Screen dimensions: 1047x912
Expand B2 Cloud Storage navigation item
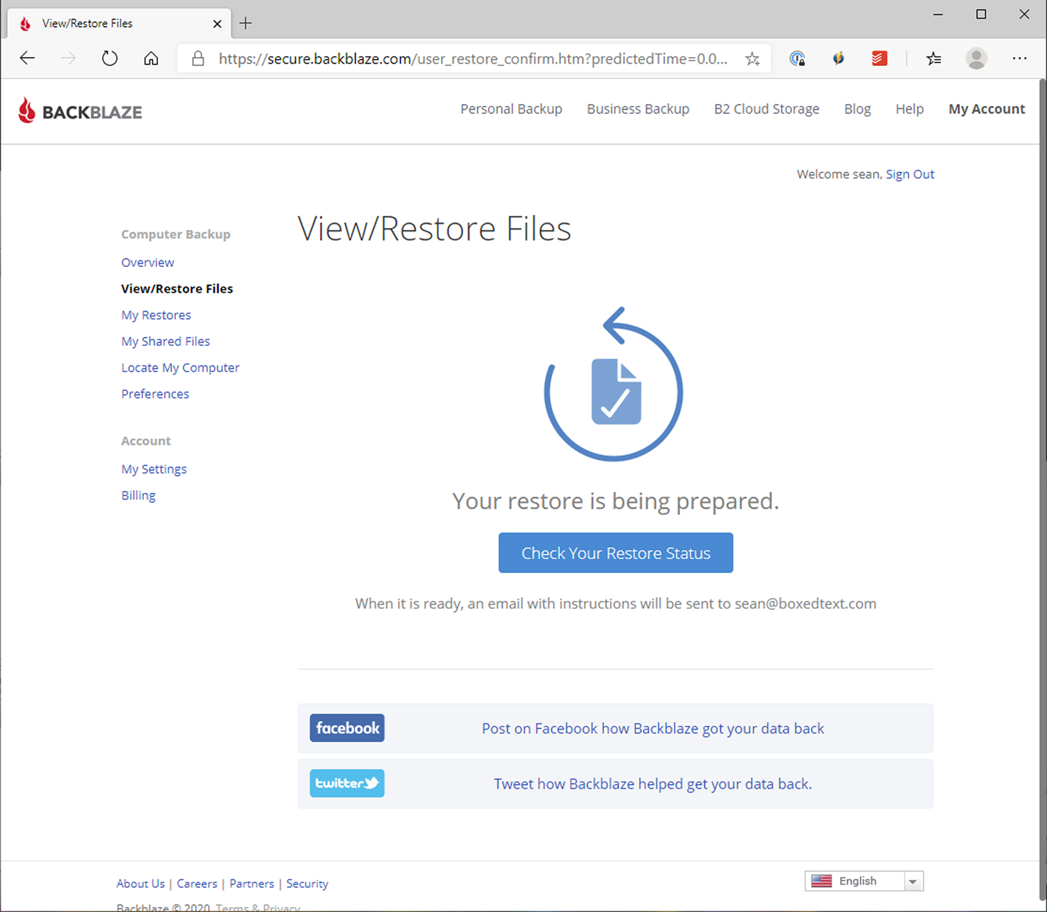[x=766, y=109]
